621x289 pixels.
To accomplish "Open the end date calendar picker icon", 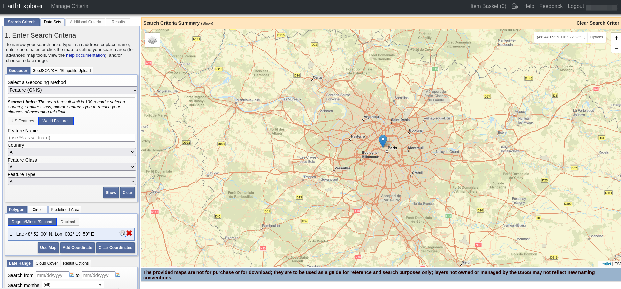I will pyautogui.click(x=118, y=275).
